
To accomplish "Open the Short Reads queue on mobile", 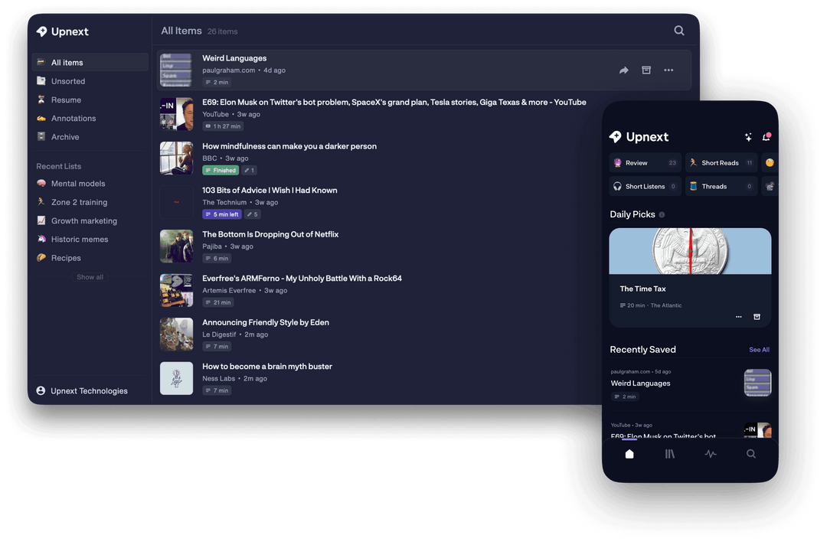I will pyautogui.click(x=721, y=163).
